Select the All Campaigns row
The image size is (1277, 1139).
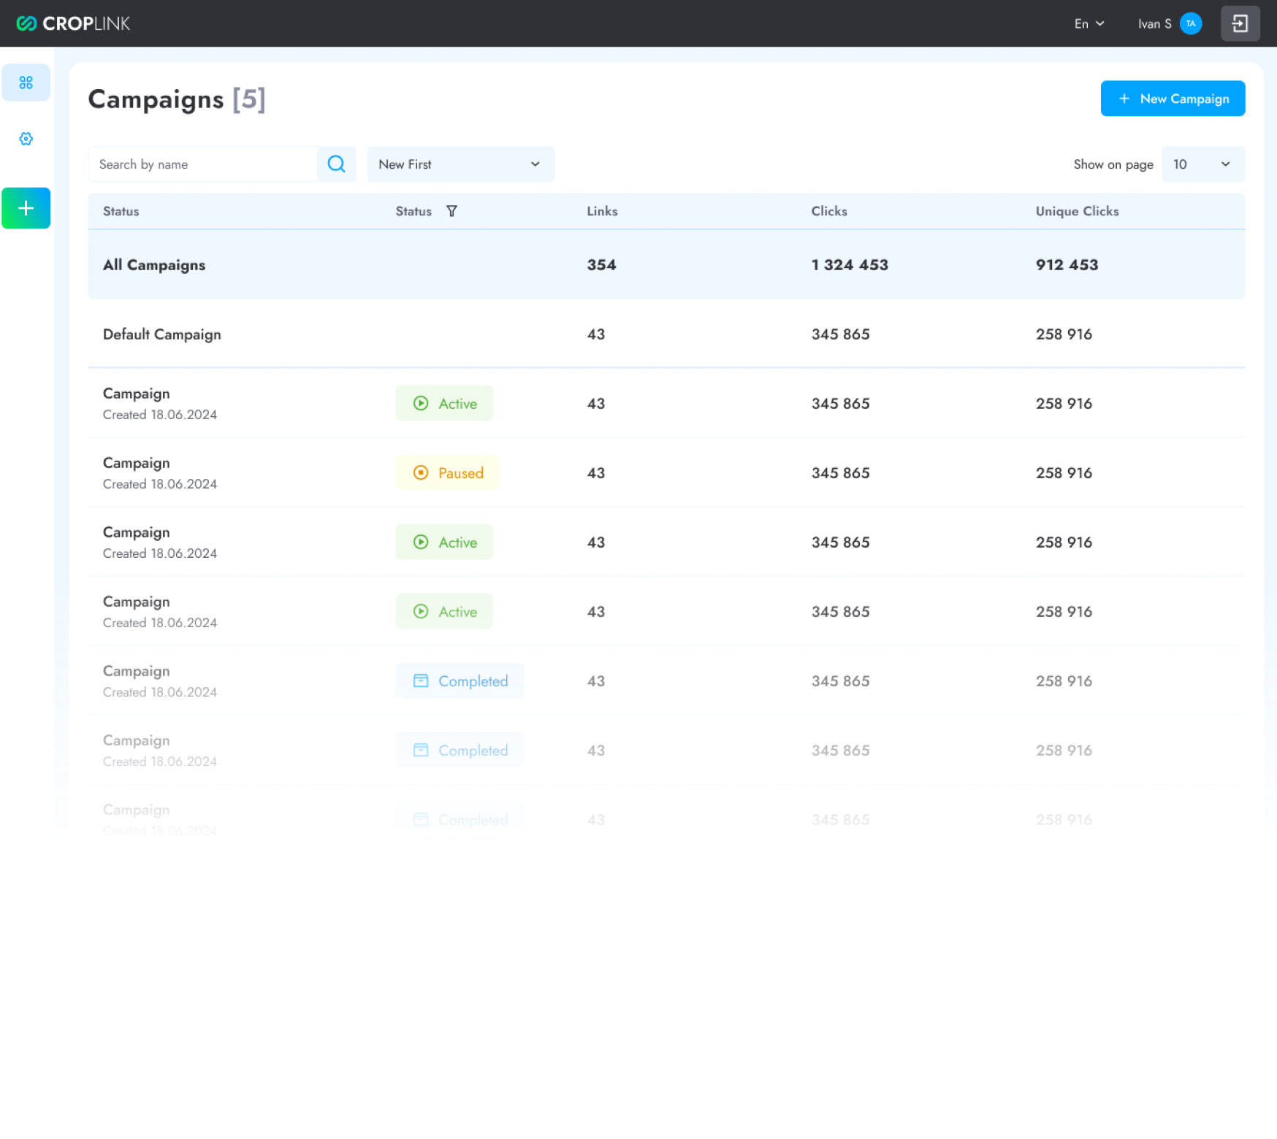pyautogui.click(x=154, y=265)
